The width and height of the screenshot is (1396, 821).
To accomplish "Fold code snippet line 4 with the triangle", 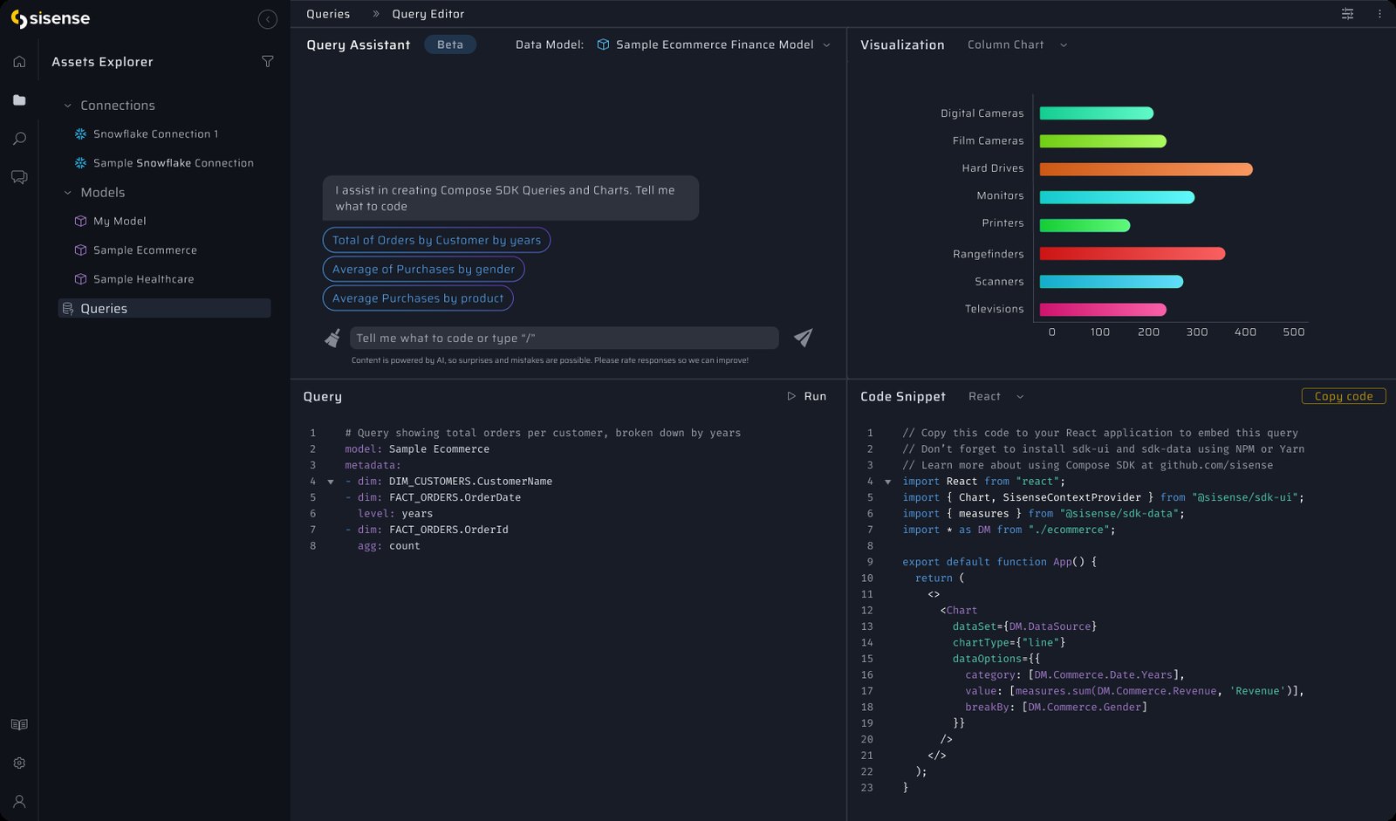I will point(888,482).
